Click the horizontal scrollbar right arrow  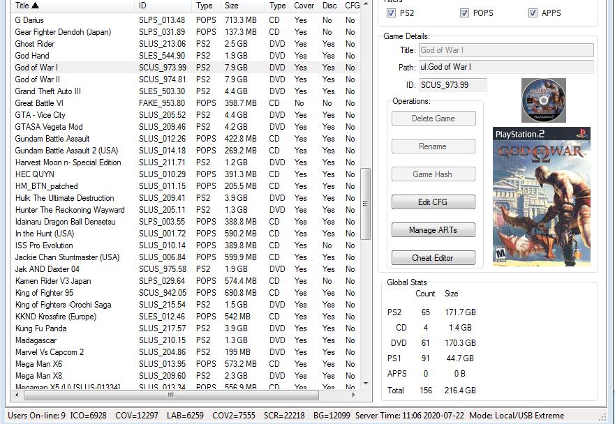point(353,395)
